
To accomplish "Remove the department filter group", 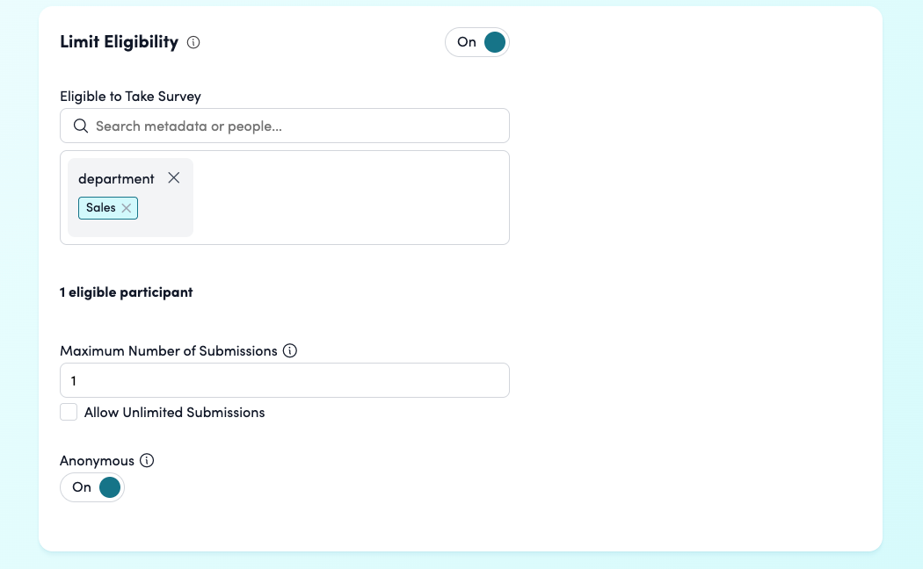I will pyautogui.click(x=174, y=178).
